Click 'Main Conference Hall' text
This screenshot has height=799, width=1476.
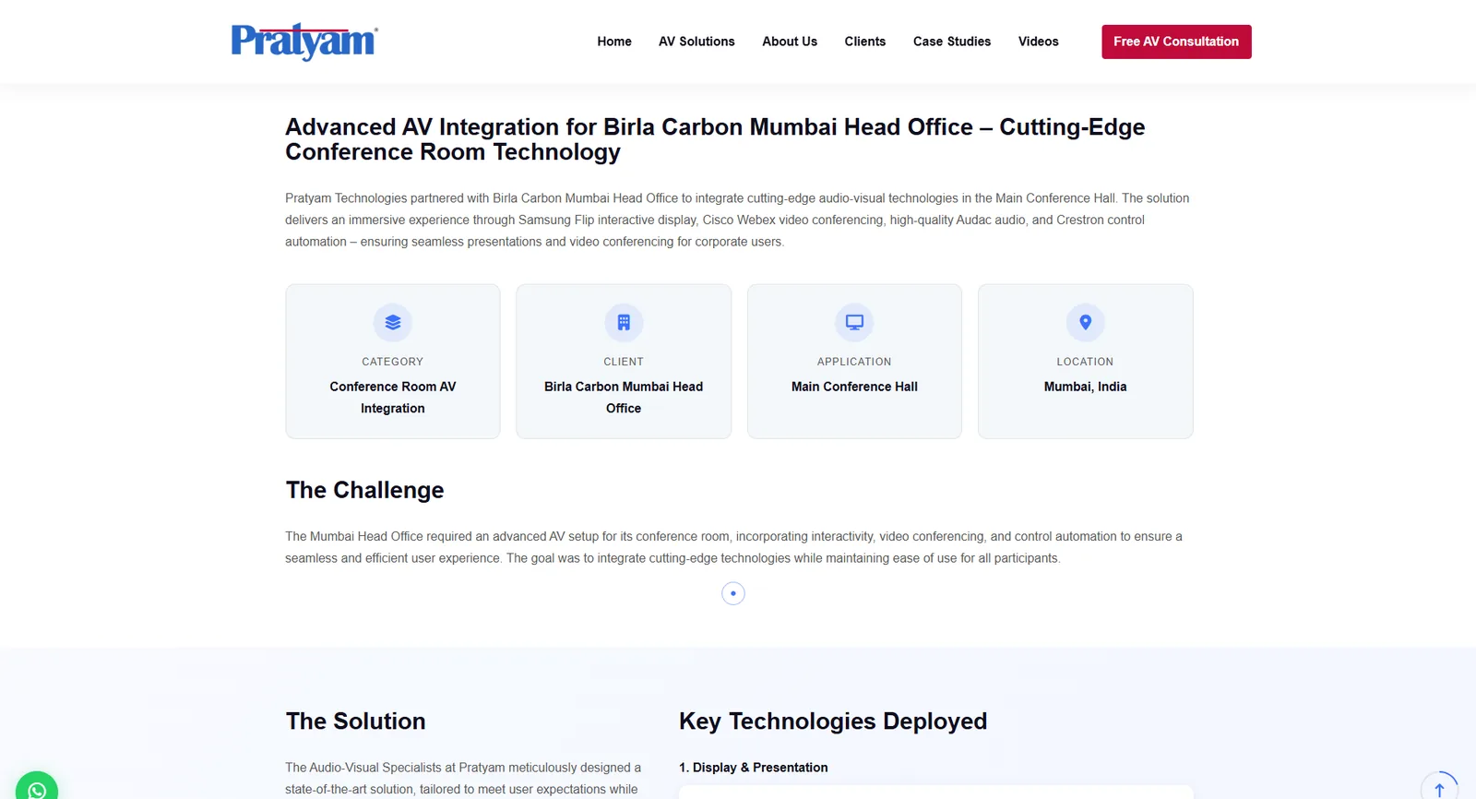click(x=854, y=387)
